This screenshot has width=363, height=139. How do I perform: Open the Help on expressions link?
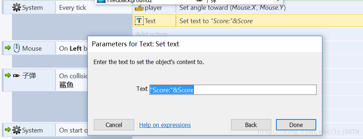165,125
